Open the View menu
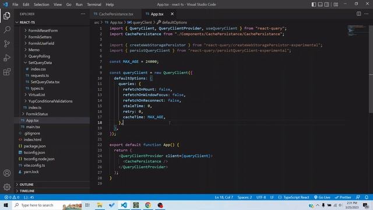 pyautogui.click(x=58, y=5)
